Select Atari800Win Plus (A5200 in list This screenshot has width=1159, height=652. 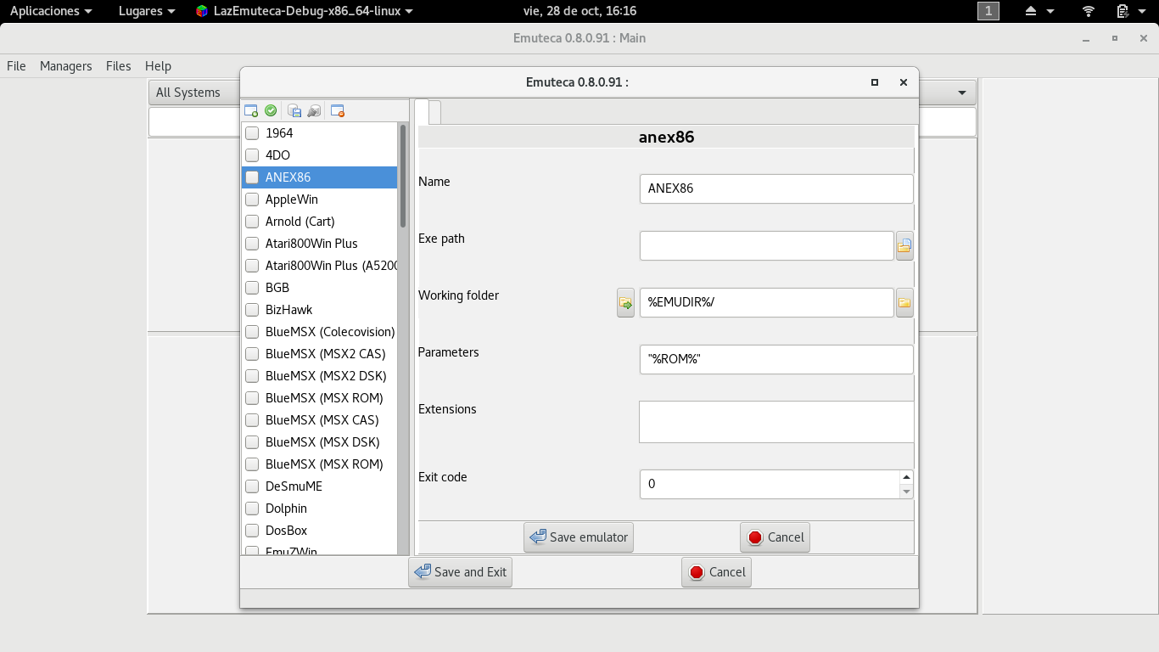click(x=319, y=266)
